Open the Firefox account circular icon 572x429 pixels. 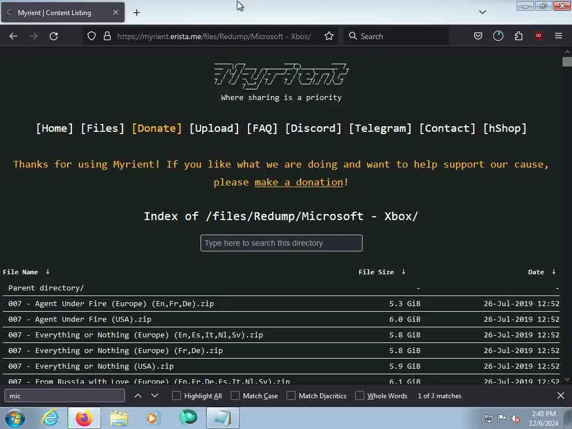pos(498,36)
